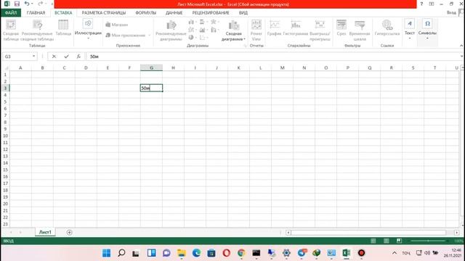The image size is (465, 261).
Task: Open Opera browser from the taskbar
Action: pyautogui.click(x=226, y=253)
